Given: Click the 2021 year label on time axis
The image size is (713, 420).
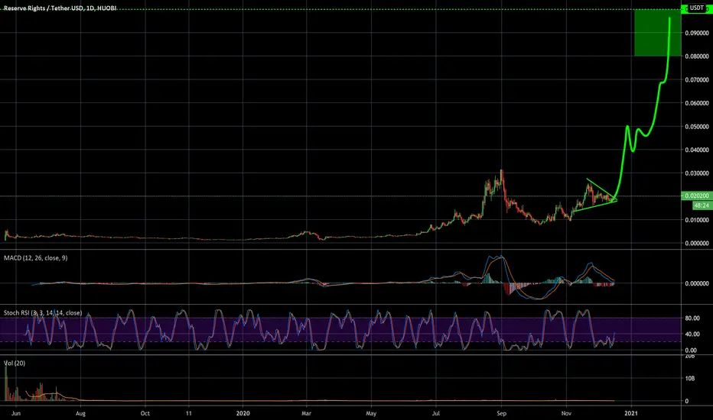Looking at the screenshot, I should [x=630, y=413].
